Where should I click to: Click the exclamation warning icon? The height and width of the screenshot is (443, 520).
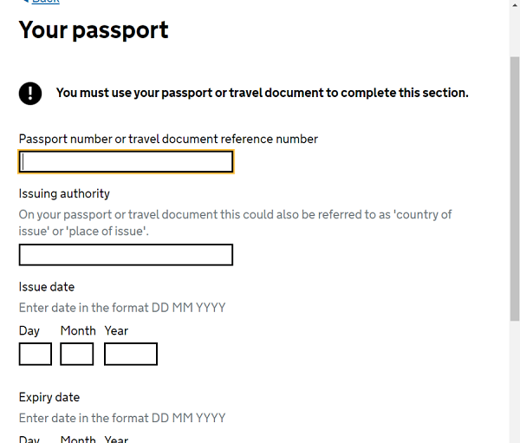click(30, 94)
